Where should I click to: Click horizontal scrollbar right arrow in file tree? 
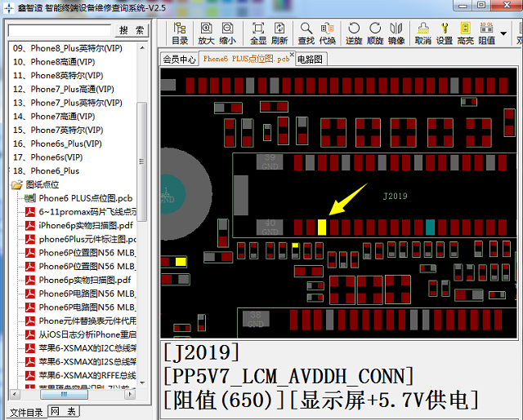[131, 395]
